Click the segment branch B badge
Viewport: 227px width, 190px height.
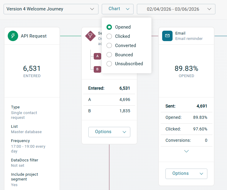click(97, 69)
